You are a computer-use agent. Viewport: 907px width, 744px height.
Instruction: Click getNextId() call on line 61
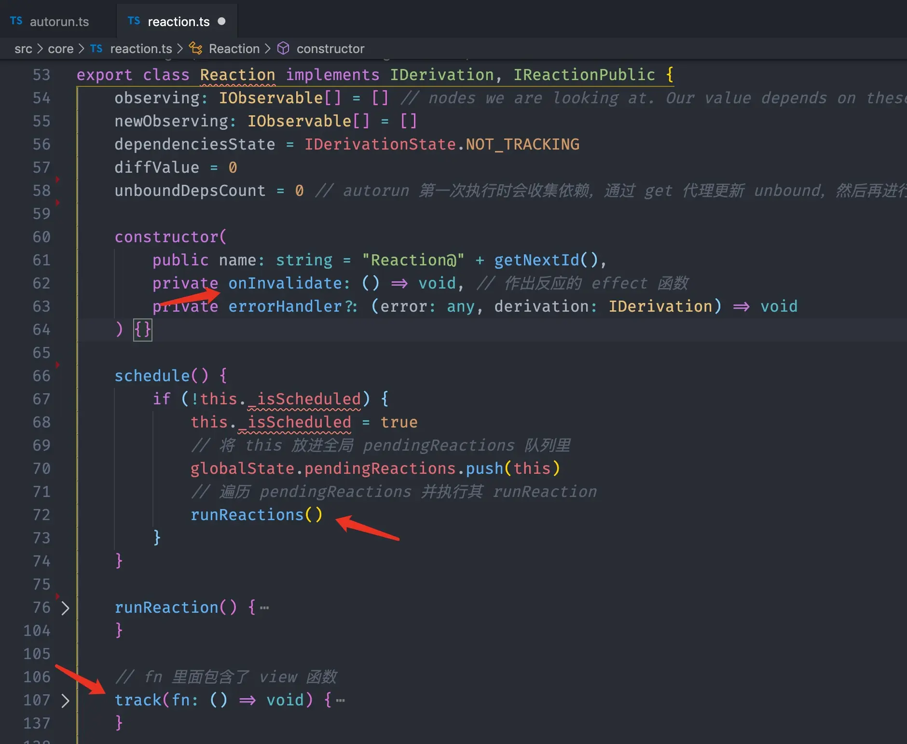(546, 261)
